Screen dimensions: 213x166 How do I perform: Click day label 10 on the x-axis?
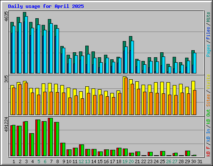click(69, 161)
